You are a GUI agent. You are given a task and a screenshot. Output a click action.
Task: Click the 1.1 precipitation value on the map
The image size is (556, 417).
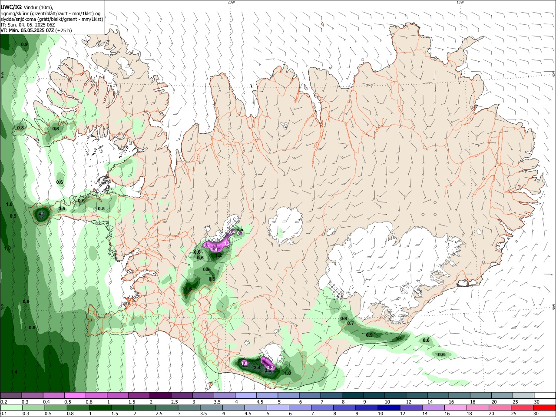[x=399, y=338]
